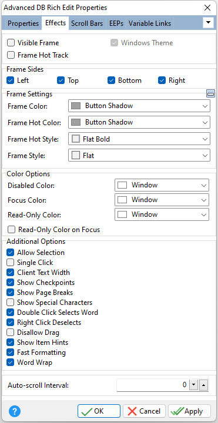This screenshot has width=218, height=423.
Task: Expand the Frame Style dropdown
Action: 139,155
